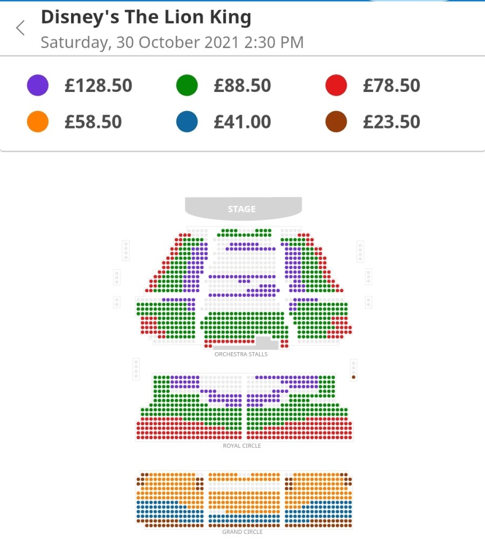485x550 pixels.
Task: Click the Orchestra Stalls section label
Action: coord(241,354)
